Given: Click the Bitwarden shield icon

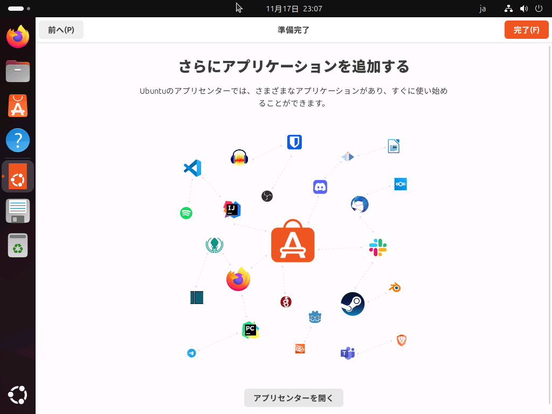Looking at the screenshot, I should point(294,142).
